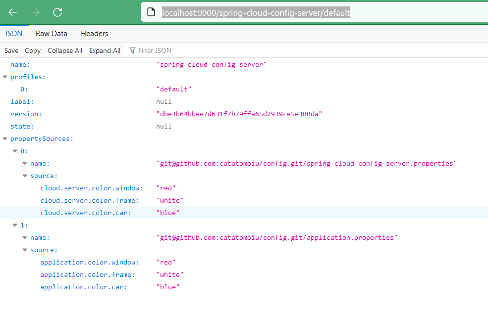Viewport: 488px width, 312px height.
Task: Select the top-level name key
Action: (x=20, y=65)
